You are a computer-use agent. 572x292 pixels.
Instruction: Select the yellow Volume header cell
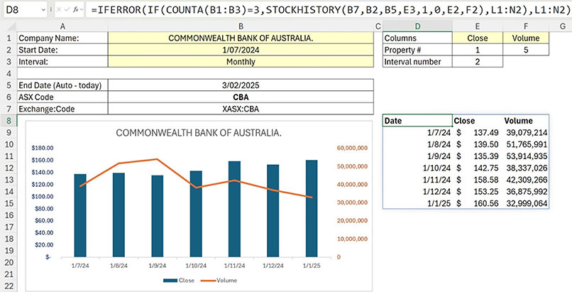[526, 38]
